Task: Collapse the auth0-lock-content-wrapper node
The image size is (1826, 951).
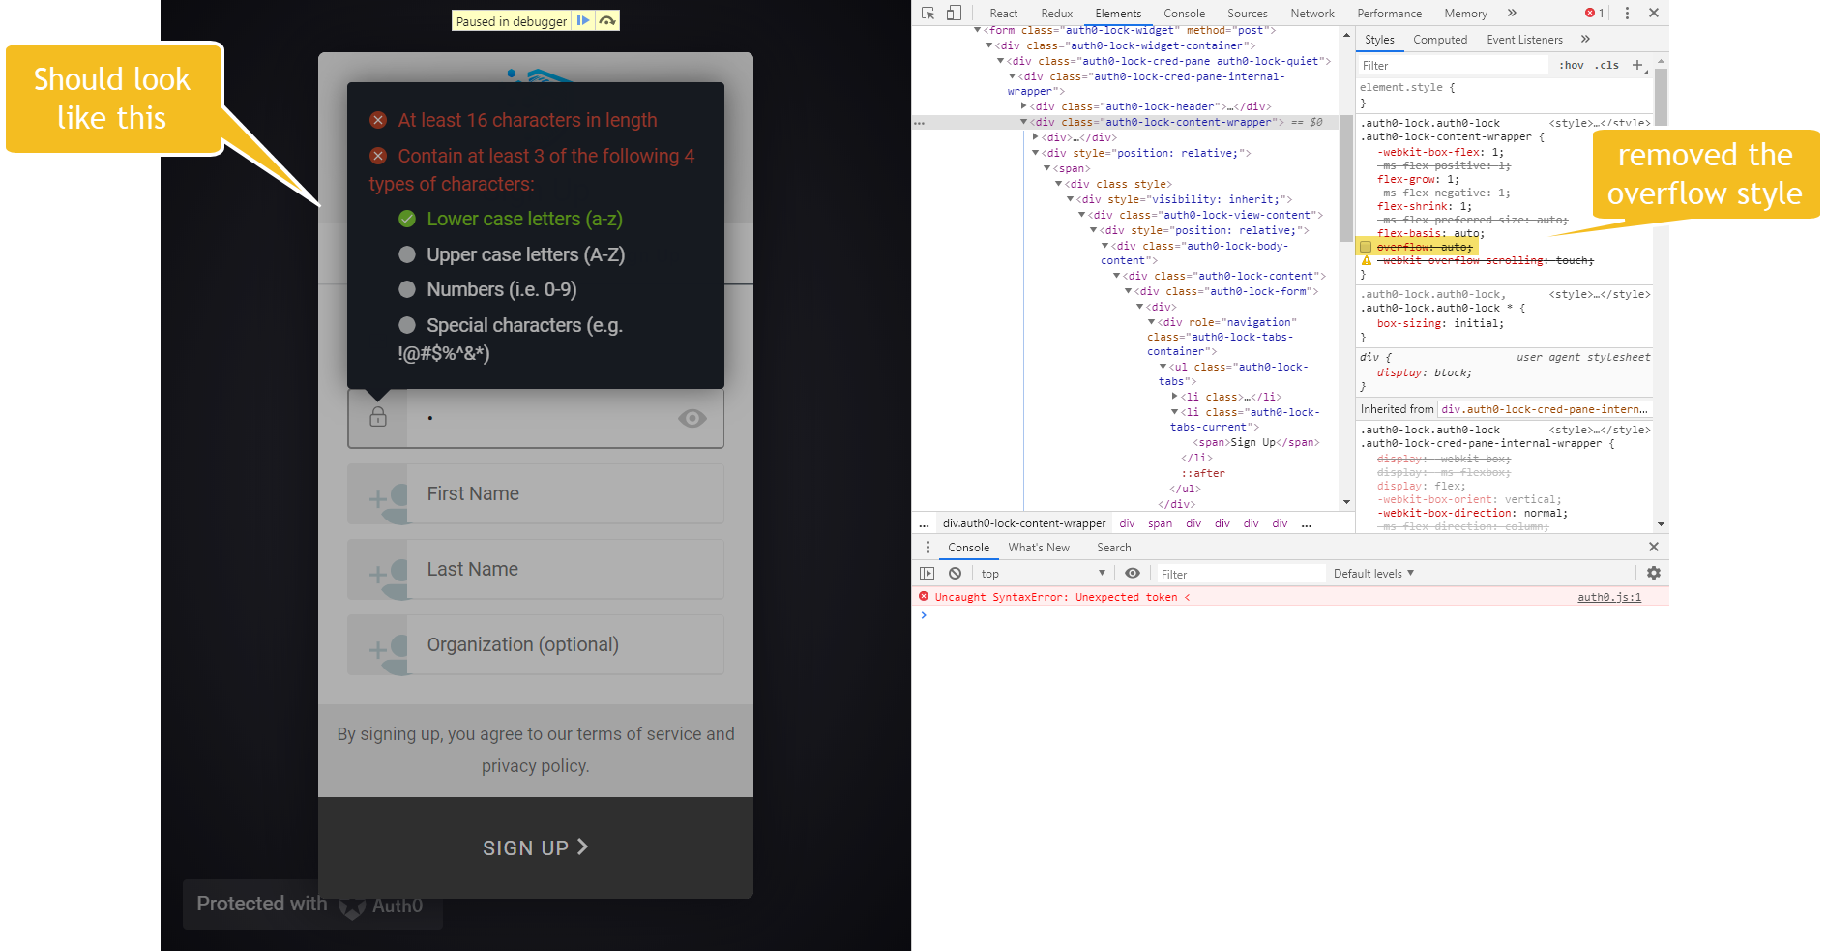Action: (1024, 122)
